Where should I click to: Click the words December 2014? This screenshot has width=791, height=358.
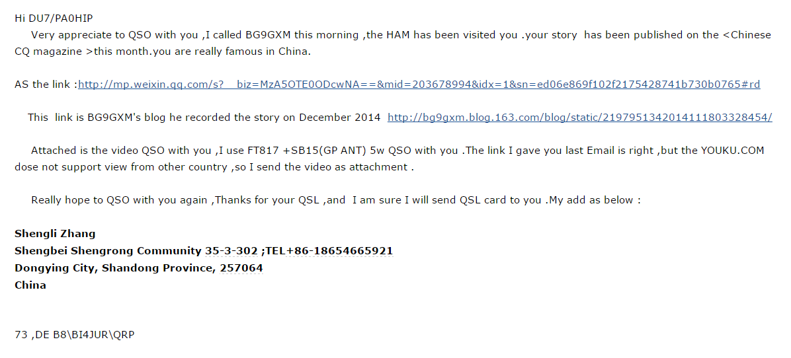pyautogui.click(x=339, y=118)
